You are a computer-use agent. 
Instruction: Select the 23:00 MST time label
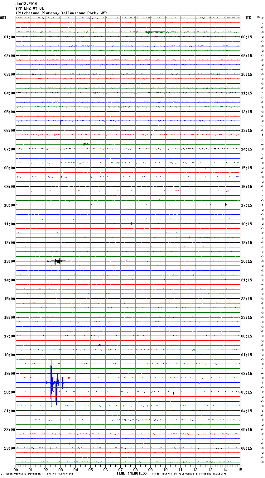click(10, 448)
